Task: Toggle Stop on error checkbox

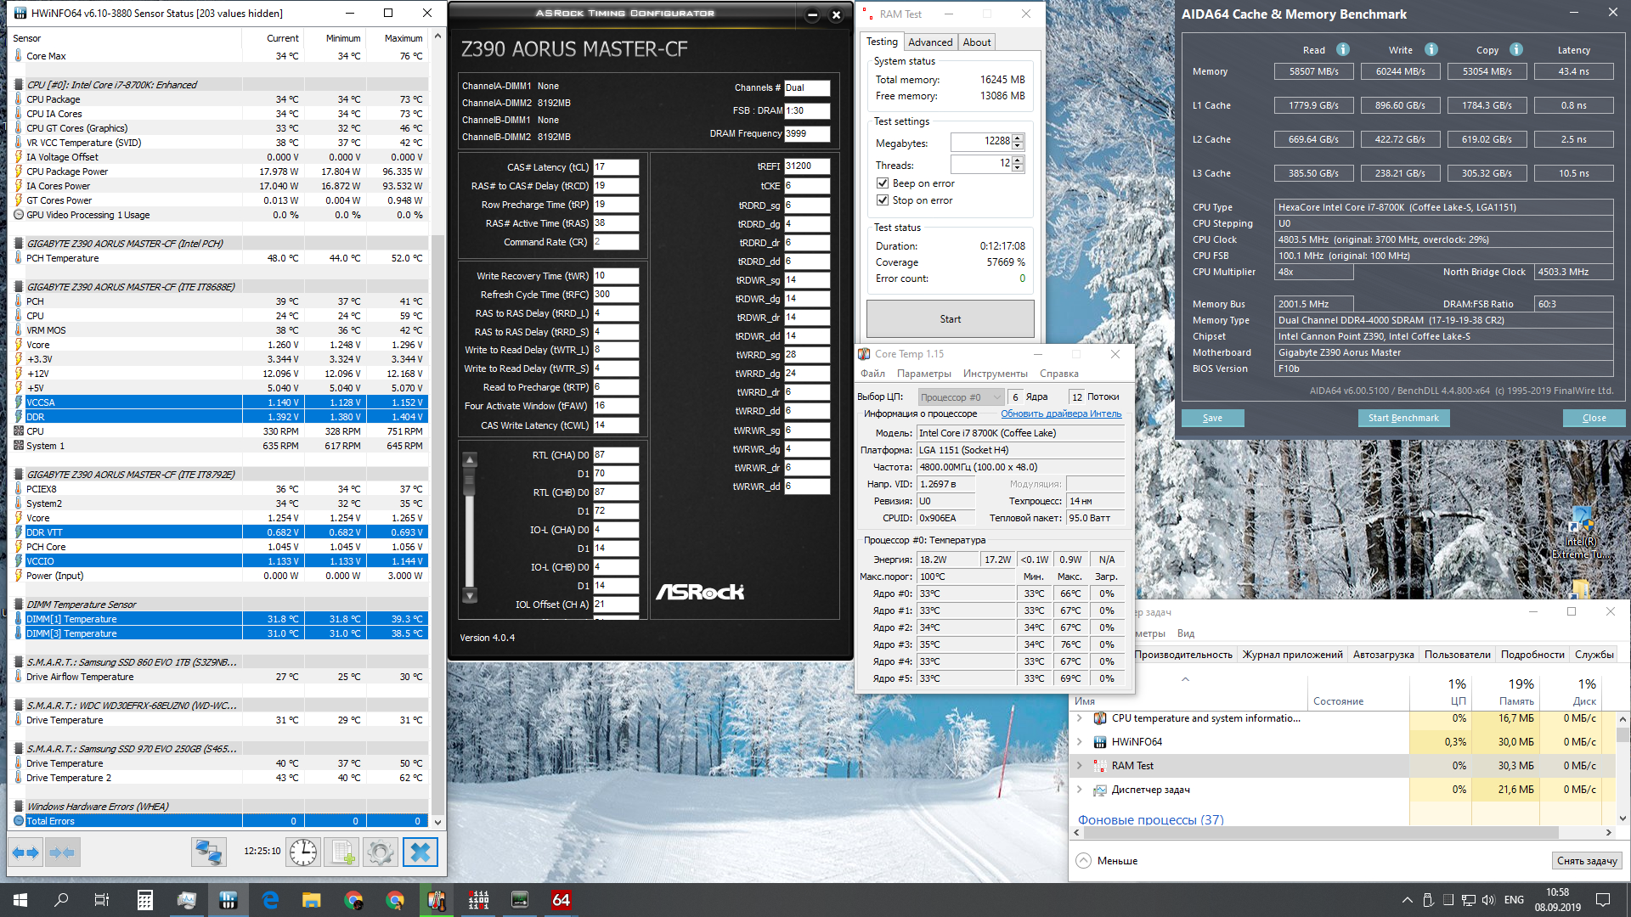Action: pos(883,200)
